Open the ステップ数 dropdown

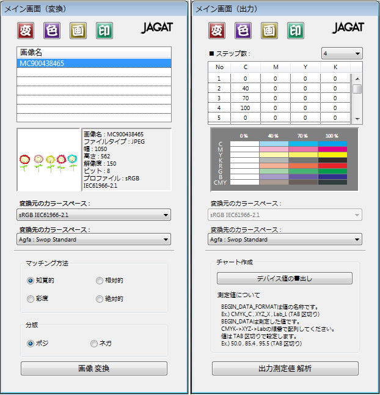point(342,54)
